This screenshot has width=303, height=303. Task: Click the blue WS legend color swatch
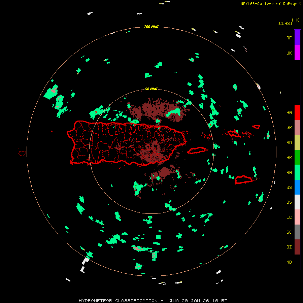tap(297, 187)
